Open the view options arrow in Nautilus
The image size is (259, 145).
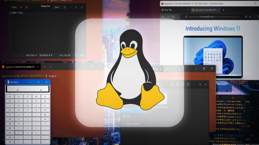182,84
